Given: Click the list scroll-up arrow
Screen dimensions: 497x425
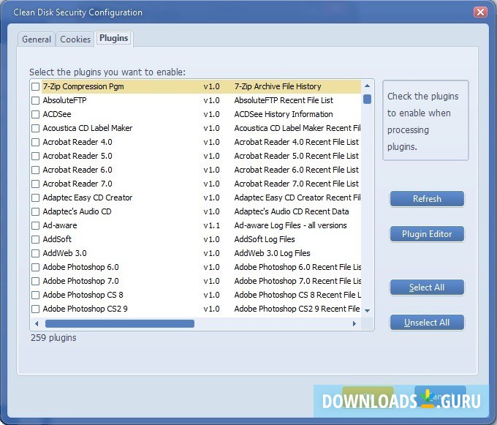Looking at the screenshot, I should [x=367, y=86].
